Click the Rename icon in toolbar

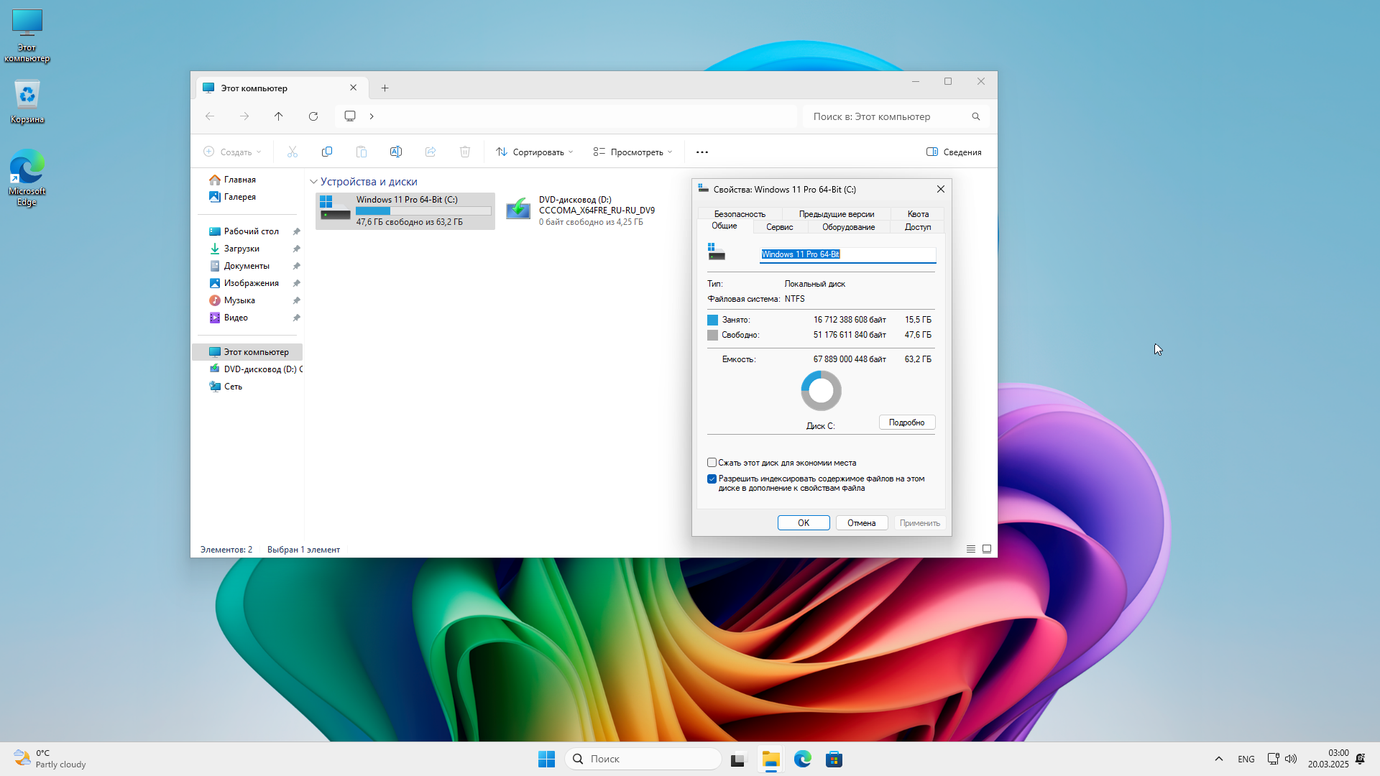pos(396,152)
